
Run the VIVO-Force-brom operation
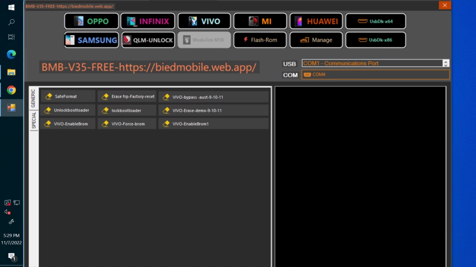point(127,124)
